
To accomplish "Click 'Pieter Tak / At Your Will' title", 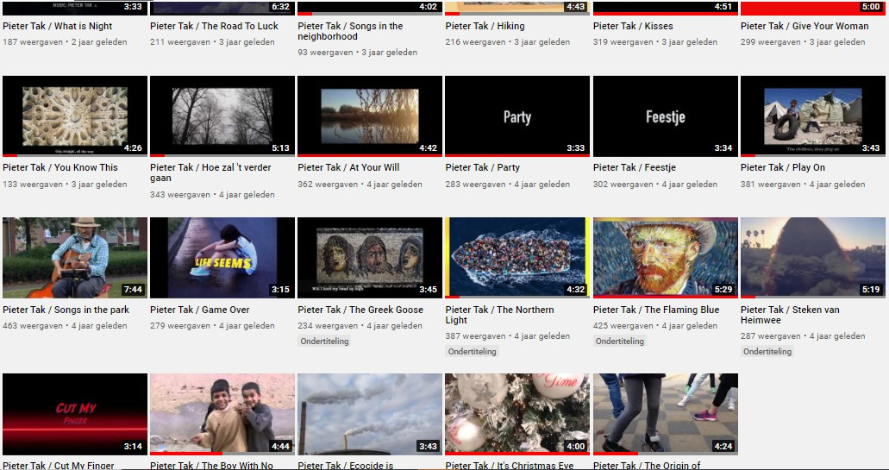I will coord(349,168).
